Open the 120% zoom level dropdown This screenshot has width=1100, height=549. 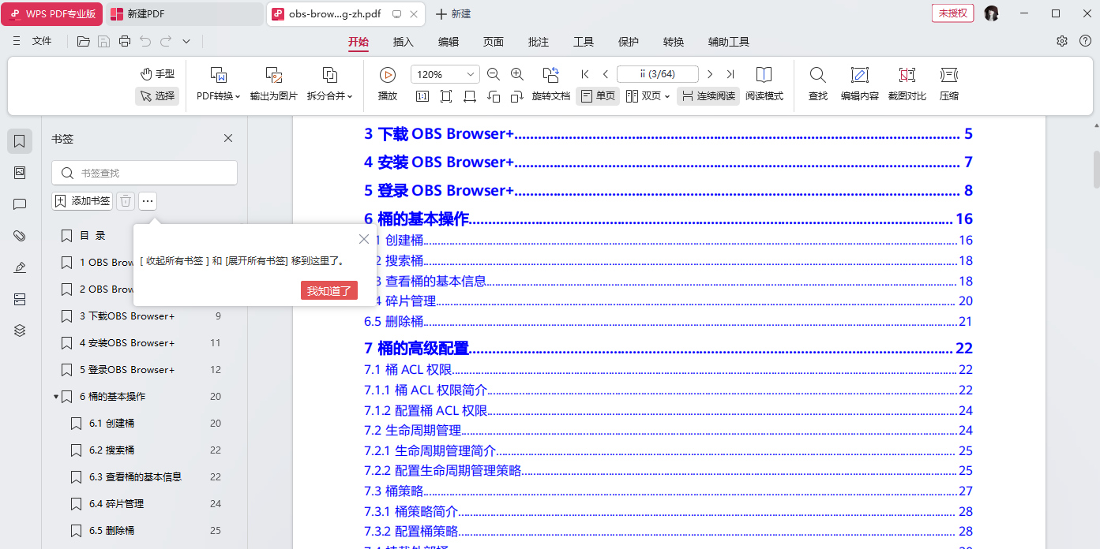pyautogui.click(x=445, y=74)
